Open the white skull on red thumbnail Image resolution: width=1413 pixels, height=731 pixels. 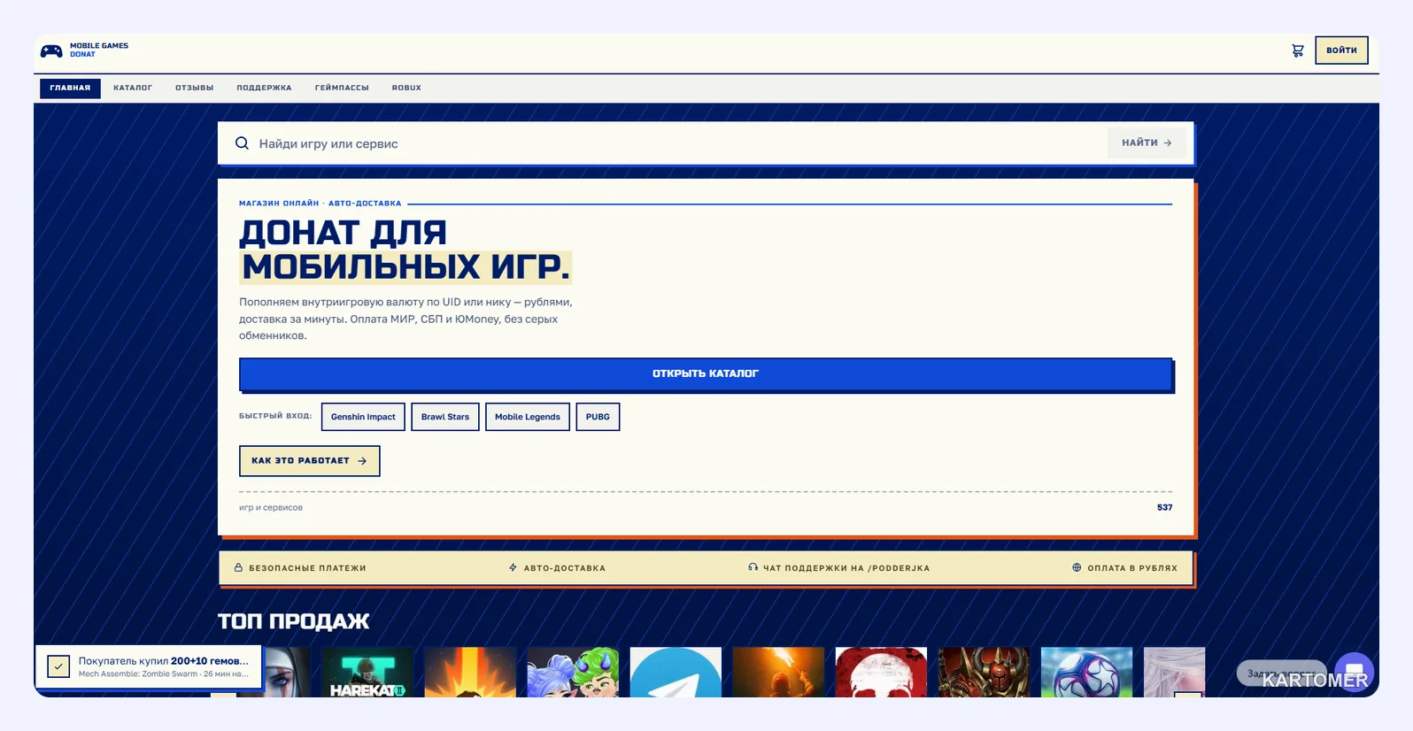coord(881,672)
